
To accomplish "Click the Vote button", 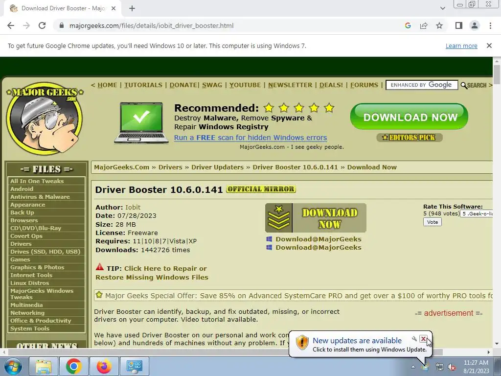I will coord(433,222).
